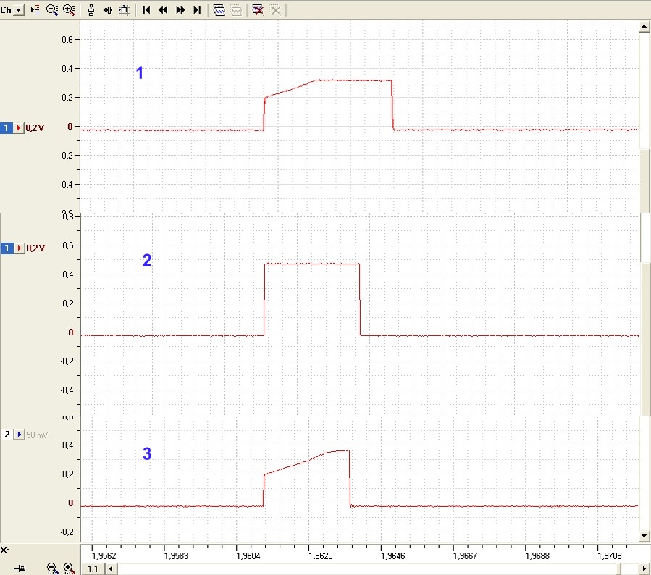This screenshot has height=575, width=651.
Task: Rewind to previous frames
Action: pyautogui.click(x=163, y=10)
